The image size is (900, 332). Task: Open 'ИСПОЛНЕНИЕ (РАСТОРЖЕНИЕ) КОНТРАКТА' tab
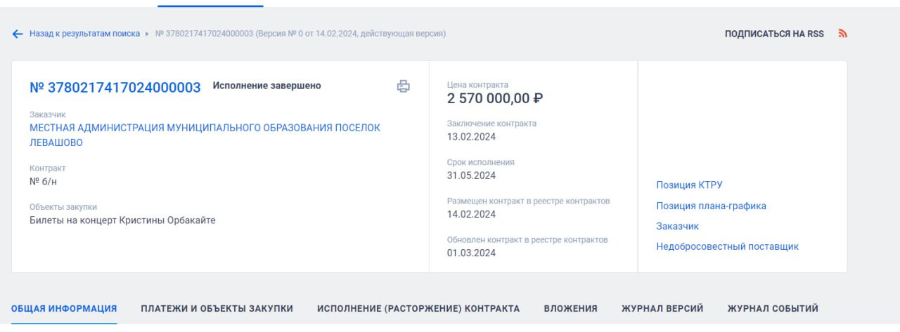point(418,309)
